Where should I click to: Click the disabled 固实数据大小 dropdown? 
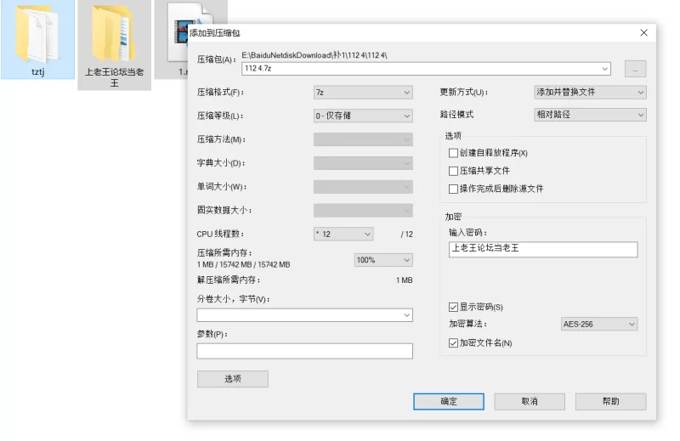point(363,211)
